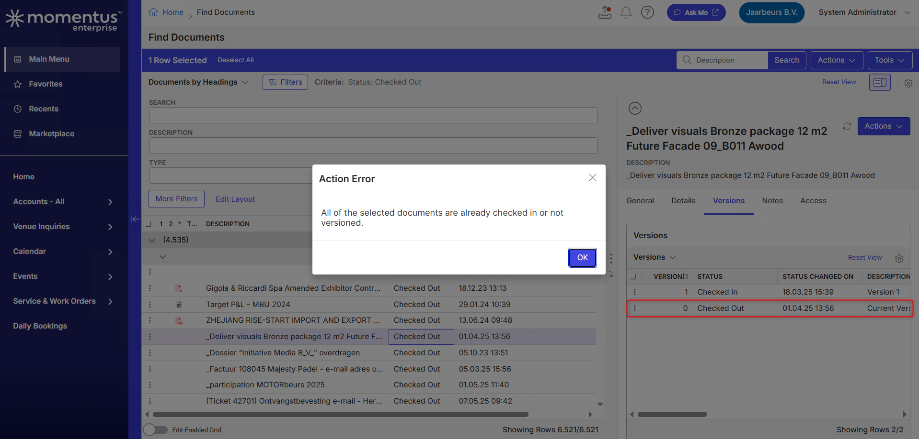Screen dimensions: 919x439
Task: Click the search magnifier icon in Description box
Action: [x=687, y=60]
